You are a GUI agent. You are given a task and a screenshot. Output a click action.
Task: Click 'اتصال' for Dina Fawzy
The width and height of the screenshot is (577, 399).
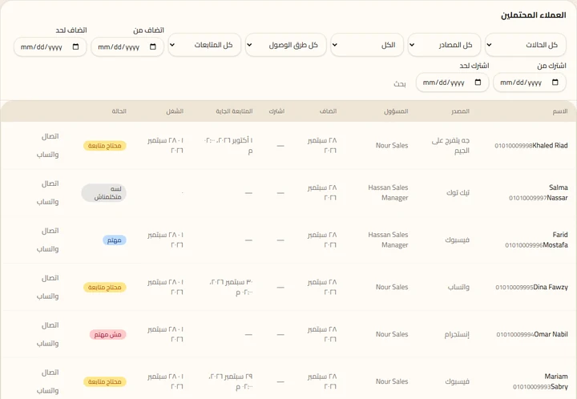(x=50, y=278)
